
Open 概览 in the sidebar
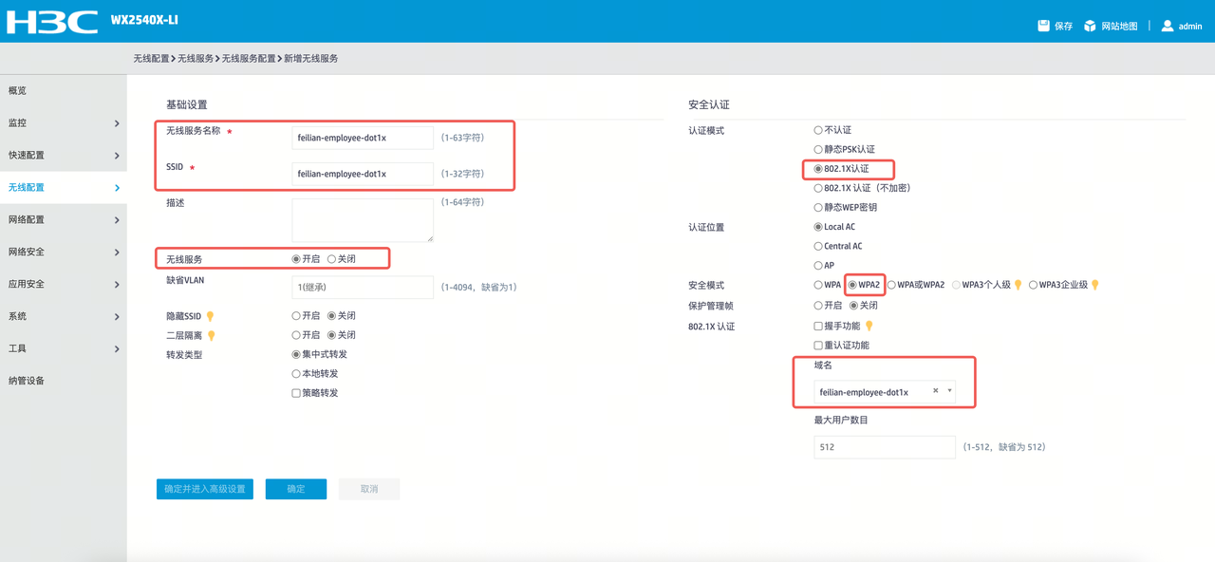tap(63, 91)
